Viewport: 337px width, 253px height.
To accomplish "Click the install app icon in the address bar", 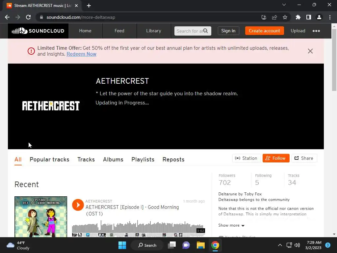I will pos(264,17).
